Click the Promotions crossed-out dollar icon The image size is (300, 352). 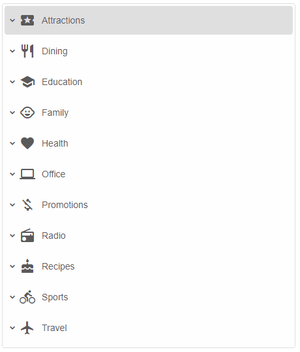[27, 205]
